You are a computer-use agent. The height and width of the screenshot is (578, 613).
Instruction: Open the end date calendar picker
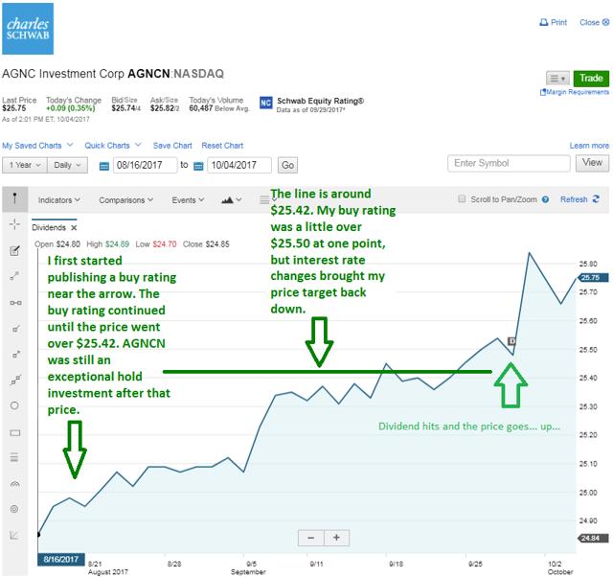tap(198, 166)
